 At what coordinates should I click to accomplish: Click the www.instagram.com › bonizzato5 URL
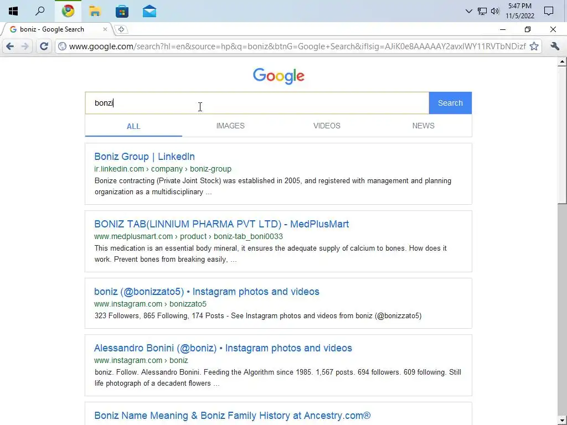(x=150, y=304)
